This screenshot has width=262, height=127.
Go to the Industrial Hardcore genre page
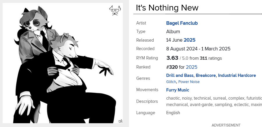pos(237,75)
